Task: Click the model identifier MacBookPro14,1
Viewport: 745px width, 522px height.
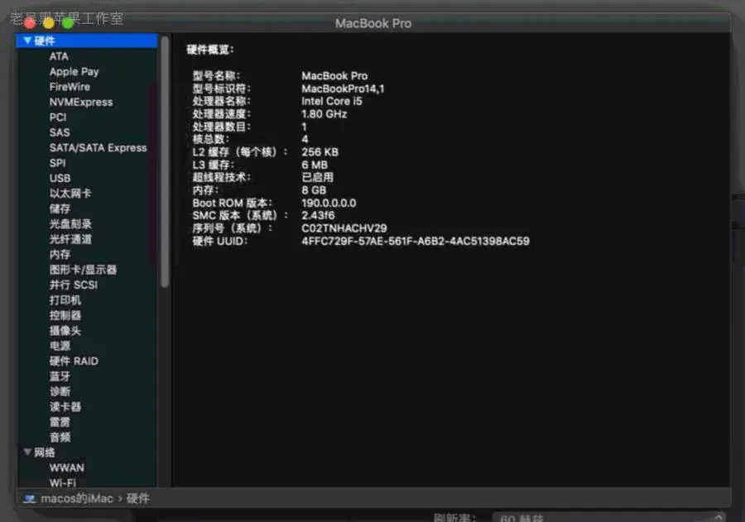Action: [x=343, y=89]
